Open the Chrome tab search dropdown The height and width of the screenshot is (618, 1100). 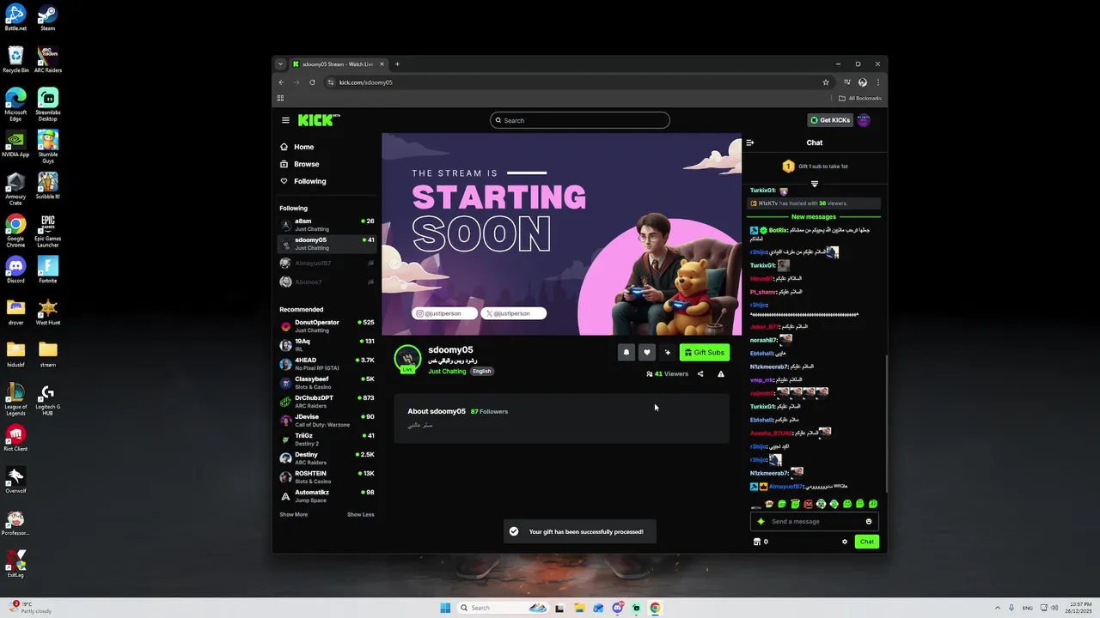pyautogui.click(x=279, y=64)
